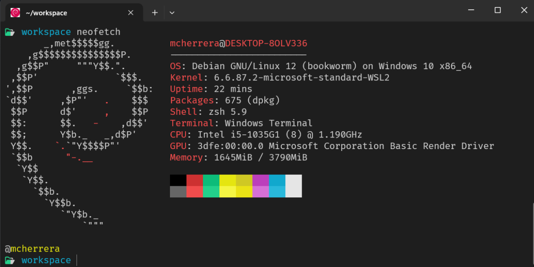This screenshot has height=267, width=534.
Task: Click the black swatch in the color palette
Action: point(178,180)
